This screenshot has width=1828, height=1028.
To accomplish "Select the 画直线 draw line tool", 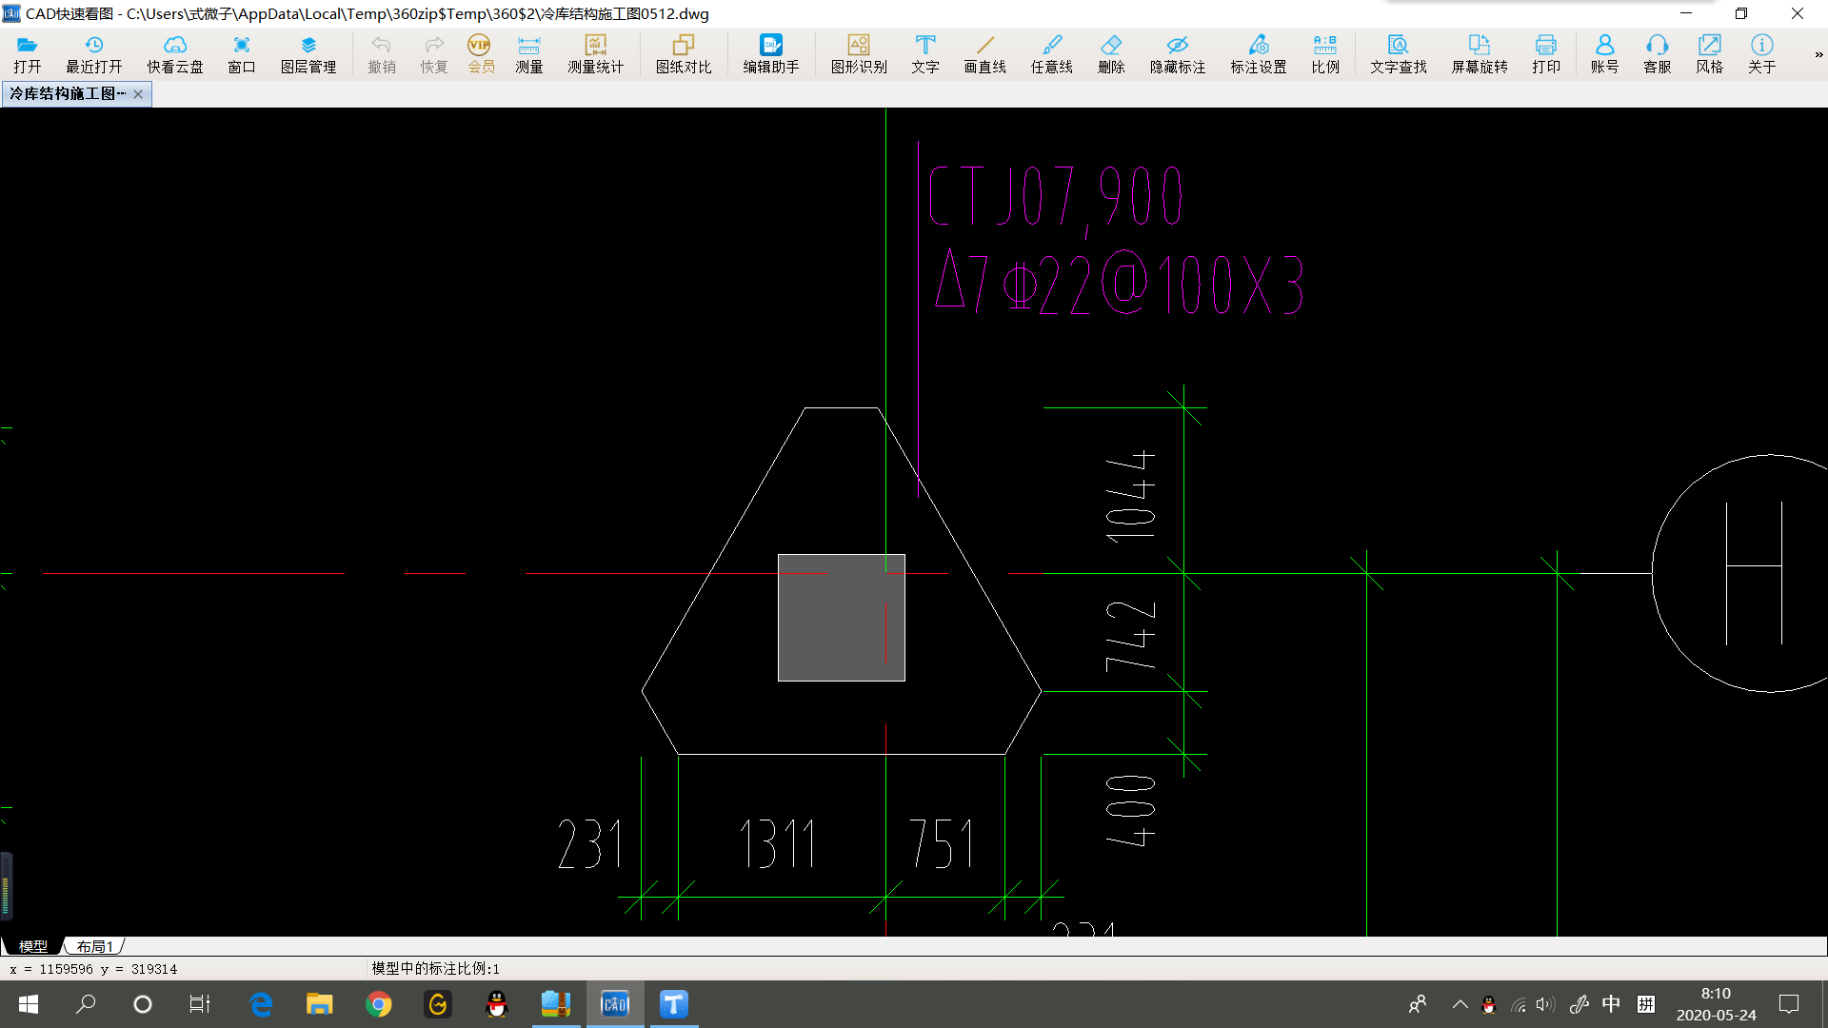I will [985, 54].
